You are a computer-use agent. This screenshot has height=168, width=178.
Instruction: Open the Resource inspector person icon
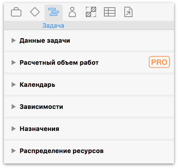(x=72, y=12)
